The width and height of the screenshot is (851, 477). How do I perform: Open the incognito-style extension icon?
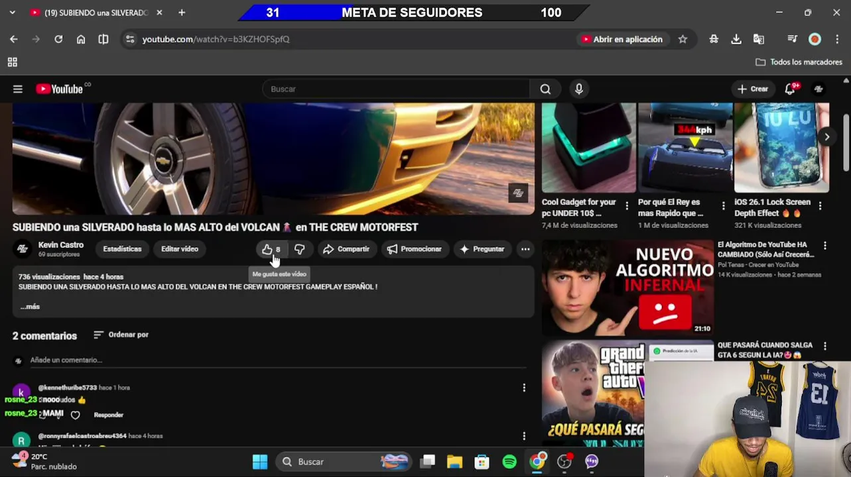coord(714,39)
